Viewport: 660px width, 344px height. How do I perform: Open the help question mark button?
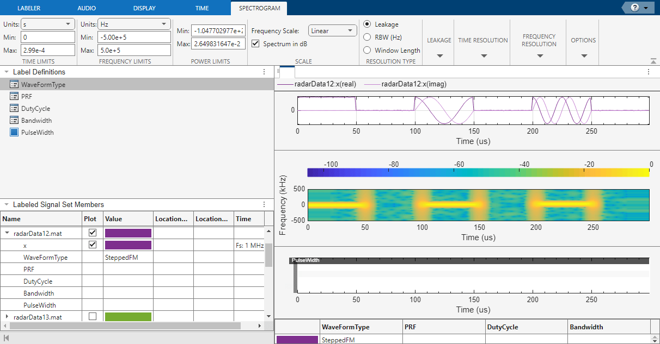[x=634, y=8]
